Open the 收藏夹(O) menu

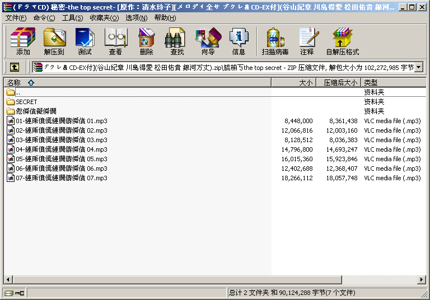point(104,18)
